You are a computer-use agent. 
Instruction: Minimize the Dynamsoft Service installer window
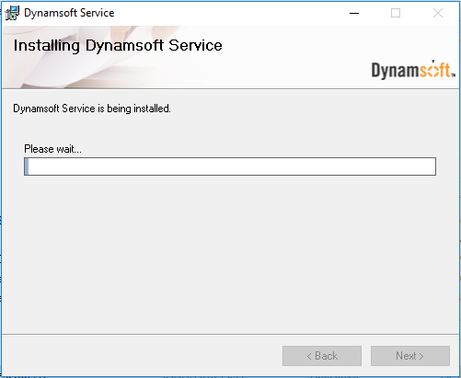coord(354,13)
